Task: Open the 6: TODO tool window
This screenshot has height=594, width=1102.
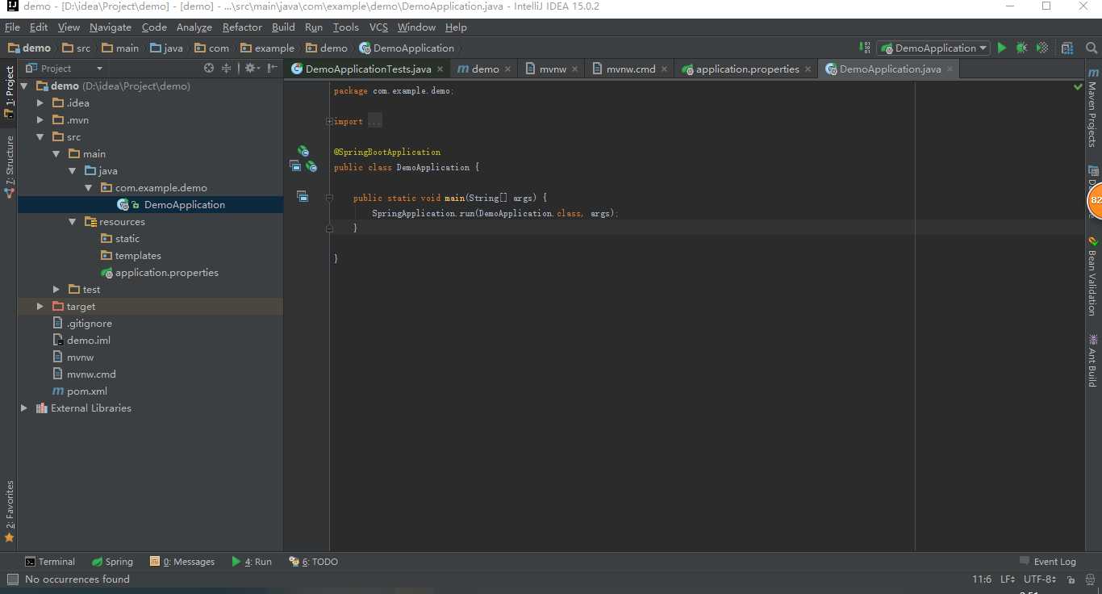Action: point(314,562)
